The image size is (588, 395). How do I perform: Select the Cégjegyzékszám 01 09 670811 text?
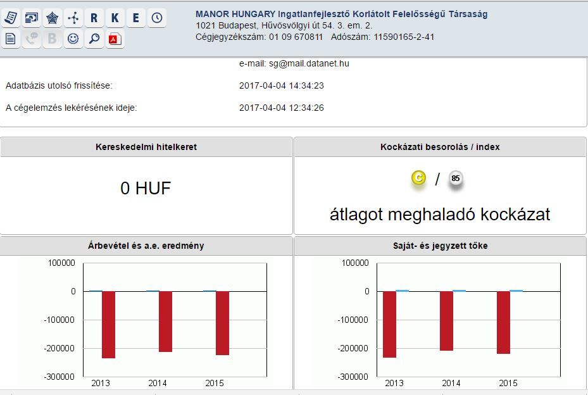coord(259,37)
